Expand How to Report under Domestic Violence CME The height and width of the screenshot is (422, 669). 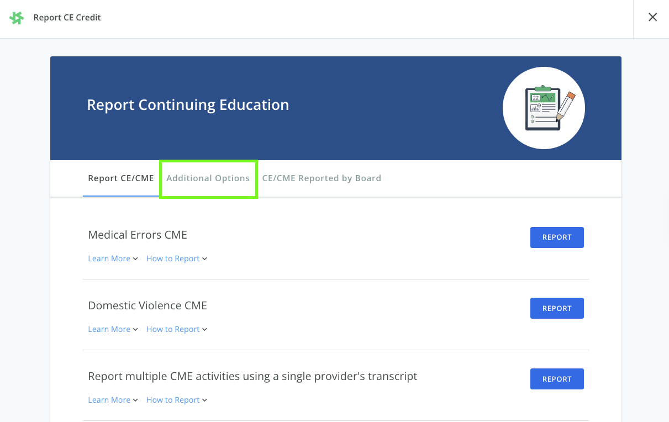coord(176,329)
